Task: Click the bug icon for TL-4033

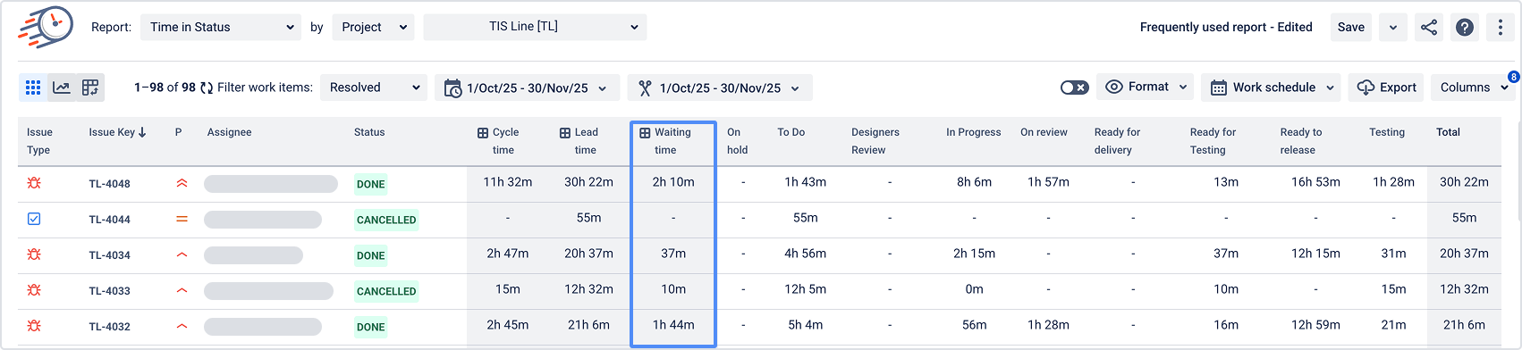Action: tap(34, 290)
